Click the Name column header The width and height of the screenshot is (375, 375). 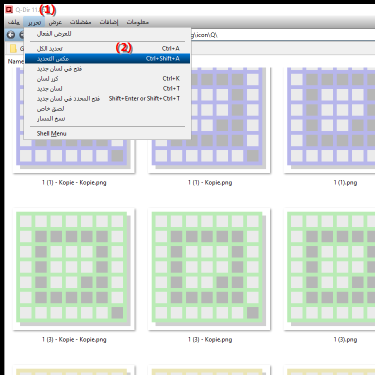(x=16, y=61)
